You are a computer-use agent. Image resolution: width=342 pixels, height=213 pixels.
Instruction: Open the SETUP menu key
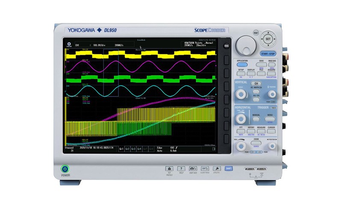[x=241, y=74]
